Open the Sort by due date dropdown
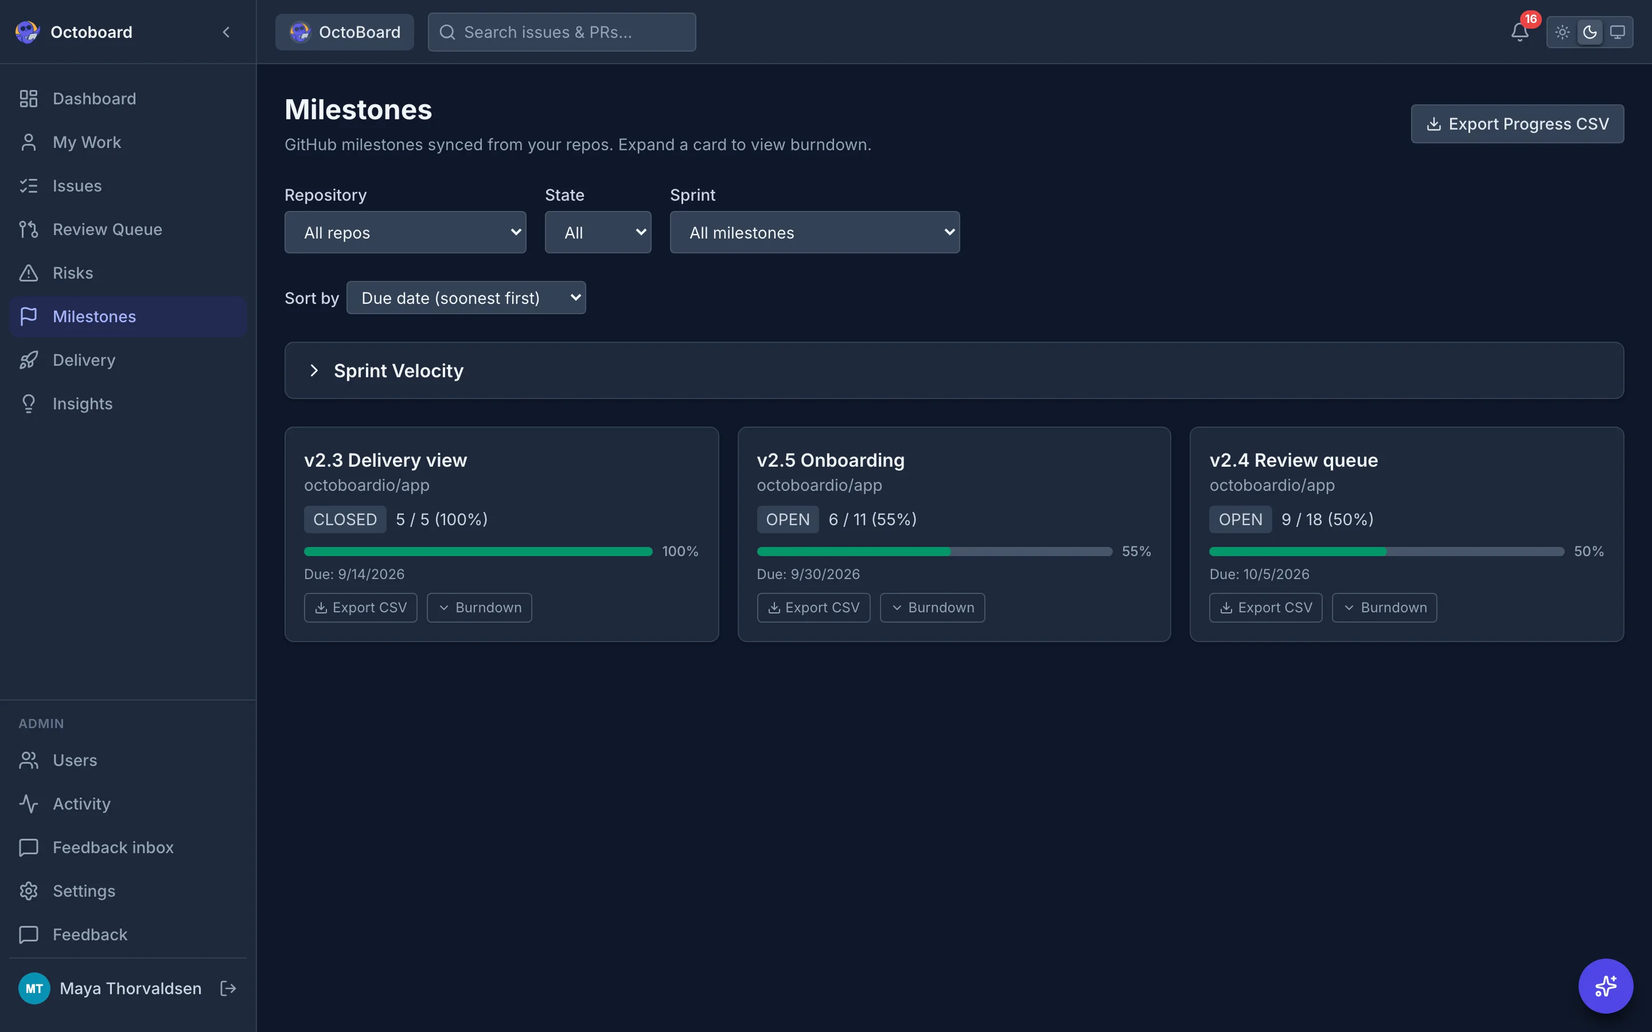Image resolution: width=1652 pixels, height=1032 pixels. [x=466, y=298]
